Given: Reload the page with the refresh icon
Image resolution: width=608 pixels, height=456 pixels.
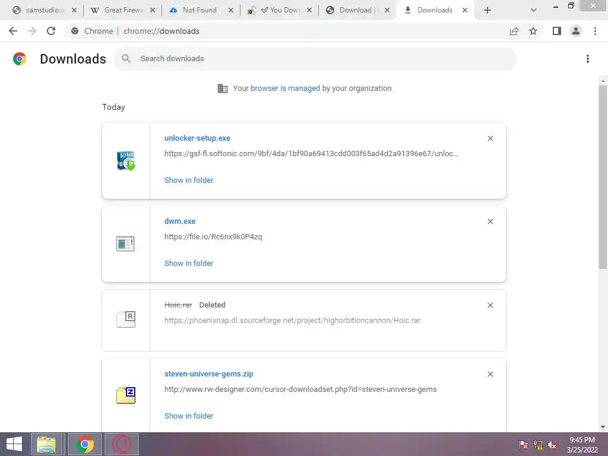Looking at the screenshot, I should pyautogui.click(x=51, y=31).
